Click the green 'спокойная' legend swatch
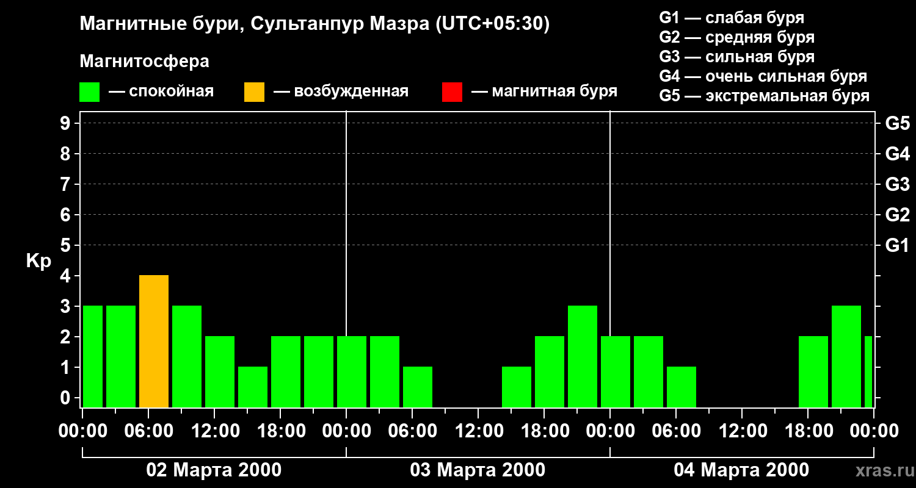This screenshot has width=916, height=488. (x=89, y=92)
